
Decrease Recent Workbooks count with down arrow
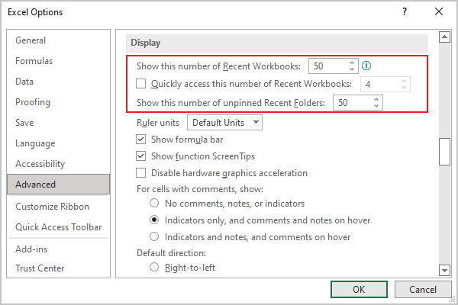[x=352, y=69]
